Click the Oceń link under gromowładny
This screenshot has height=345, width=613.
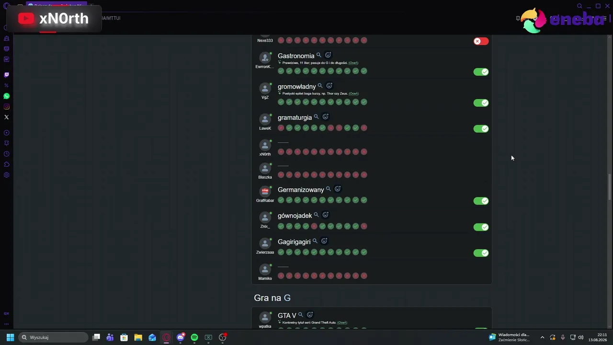coord(354,93)
